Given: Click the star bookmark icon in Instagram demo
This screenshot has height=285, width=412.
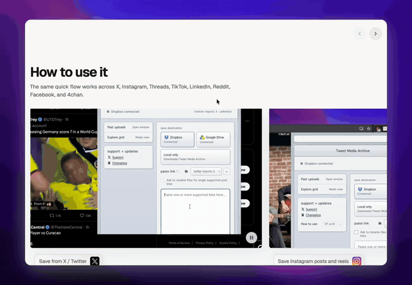Looking at the screenshot, I should [x=369, y=128].
